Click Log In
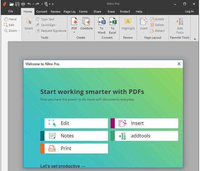This screenshot has width=200, height=171. [189, 11]
